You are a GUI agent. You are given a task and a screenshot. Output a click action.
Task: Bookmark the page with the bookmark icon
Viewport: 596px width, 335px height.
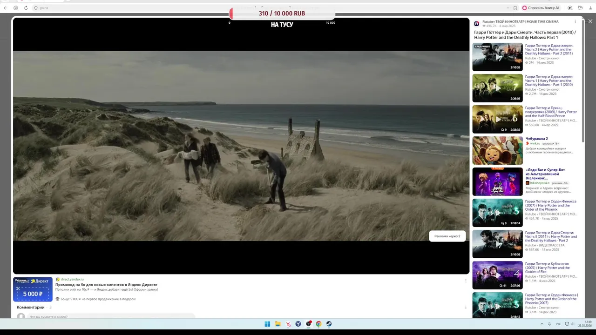(515, 8)
